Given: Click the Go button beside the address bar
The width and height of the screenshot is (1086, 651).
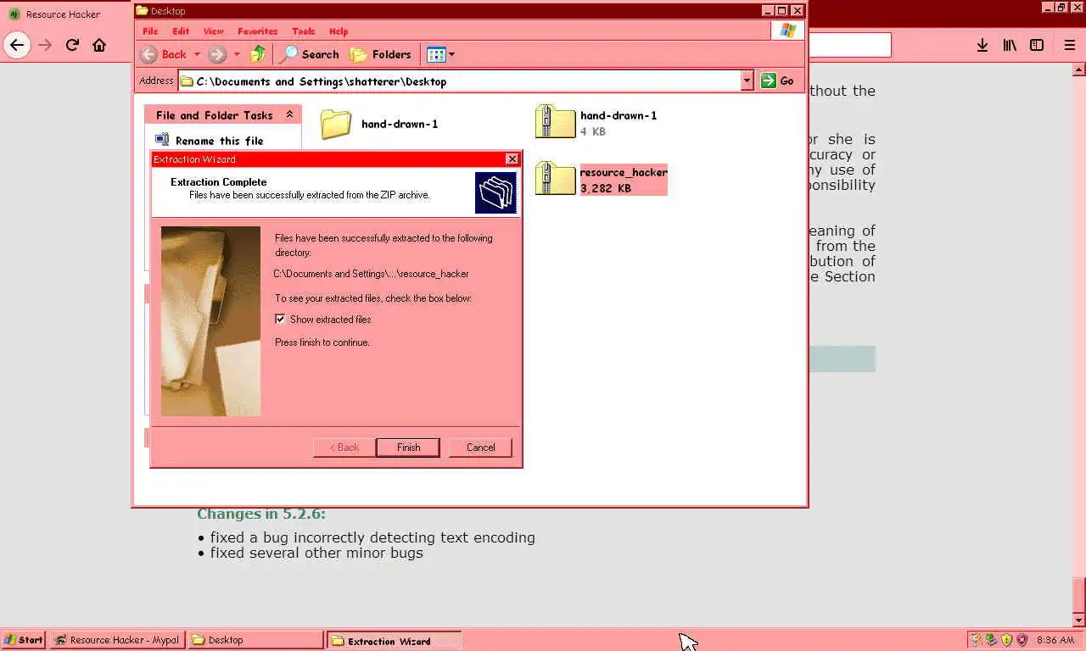Looking at the screenshot, I should (778, 81).
